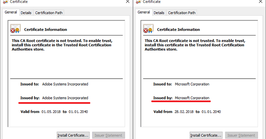The width and height of the screenshot is (266, 139).
Task: Click Issuer Statement in the Microsoft certificate window
Action: coord(241,135)
